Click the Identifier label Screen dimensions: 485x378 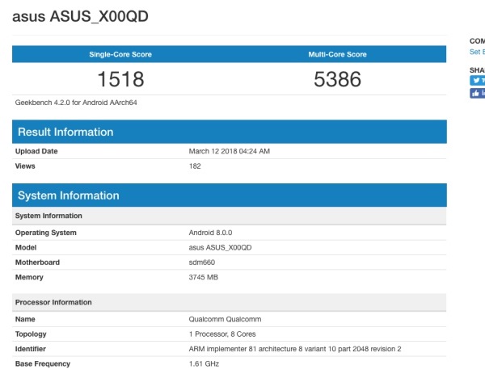[x=31, y=349]
